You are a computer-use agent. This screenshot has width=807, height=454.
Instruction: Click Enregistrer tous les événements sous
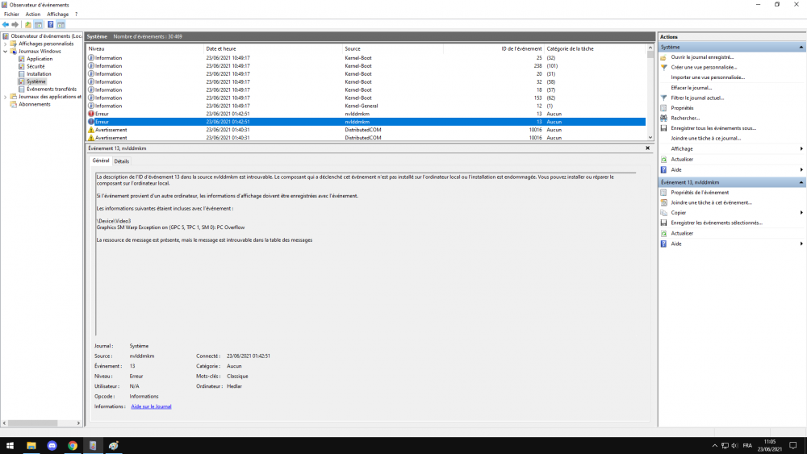(713, 128)
